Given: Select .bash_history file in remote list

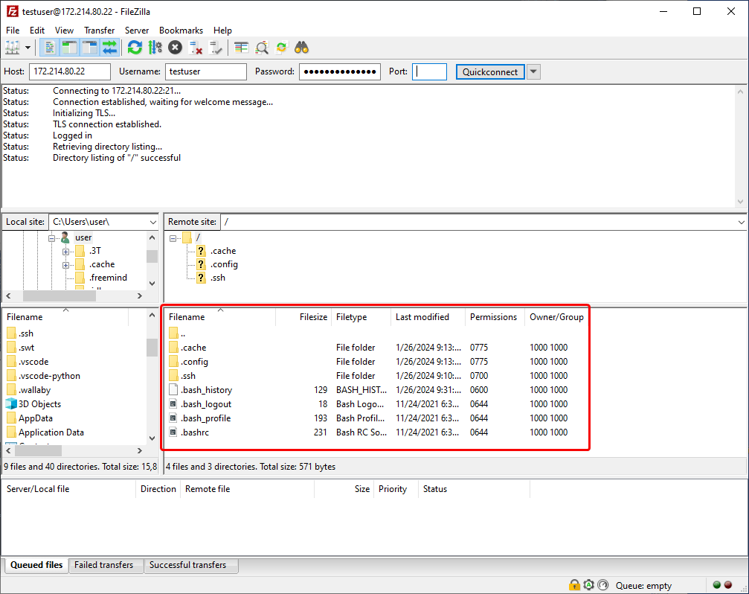Looking at the screenshot, I should click(206, 390).
